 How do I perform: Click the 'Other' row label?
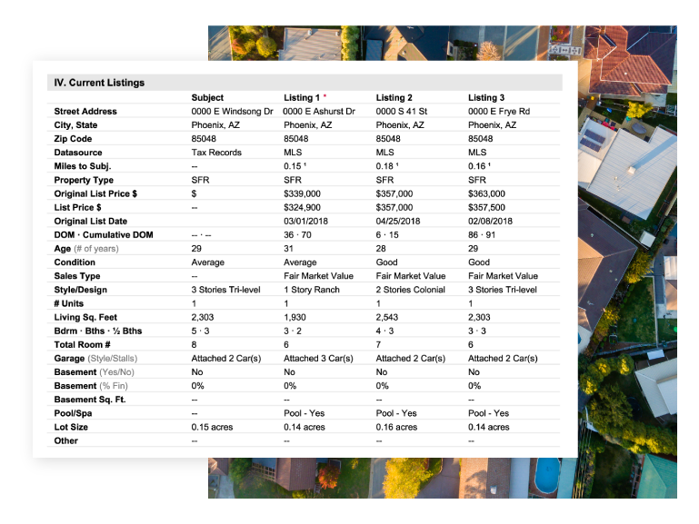(66, 441)
